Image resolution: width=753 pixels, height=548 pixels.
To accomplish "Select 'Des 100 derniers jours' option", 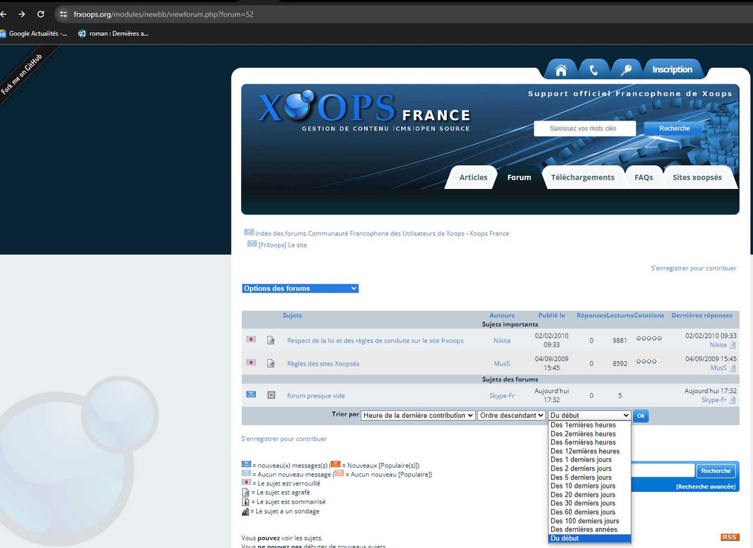I will 589,521.
